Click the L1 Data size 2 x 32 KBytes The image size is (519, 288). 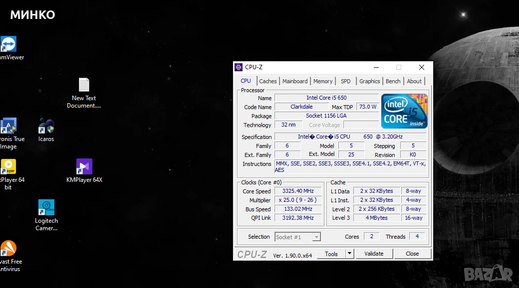(377, 191)
